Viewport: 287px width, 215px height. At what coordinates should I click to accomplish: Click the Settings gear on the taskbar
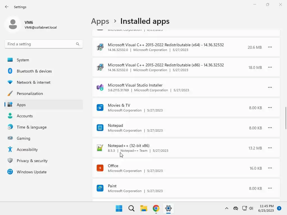[x=168, y=208]
